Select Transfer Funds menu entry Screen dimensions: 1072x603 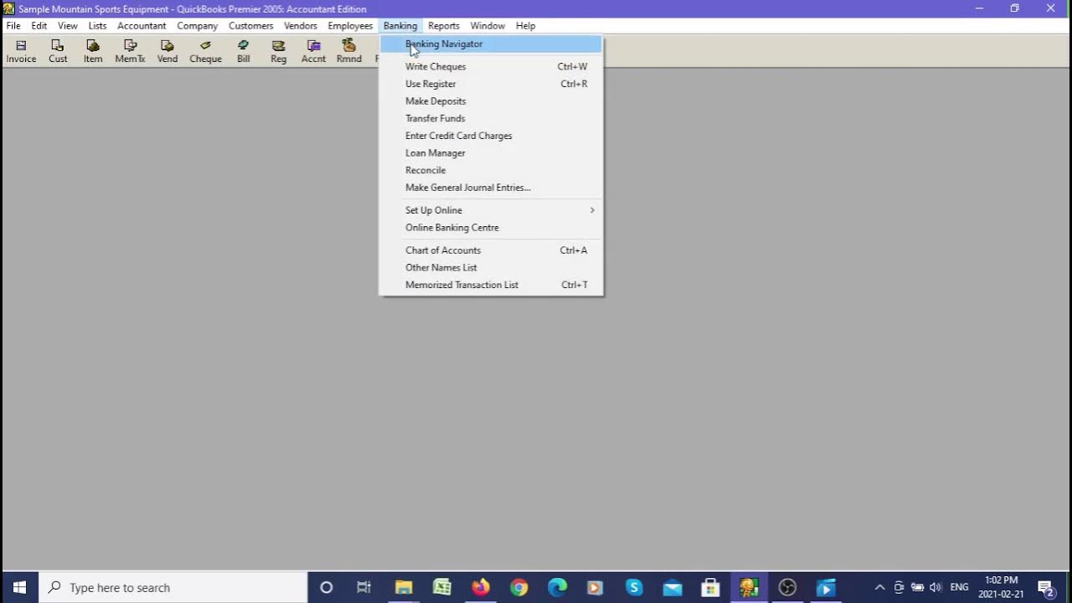(x=491, y=118)
